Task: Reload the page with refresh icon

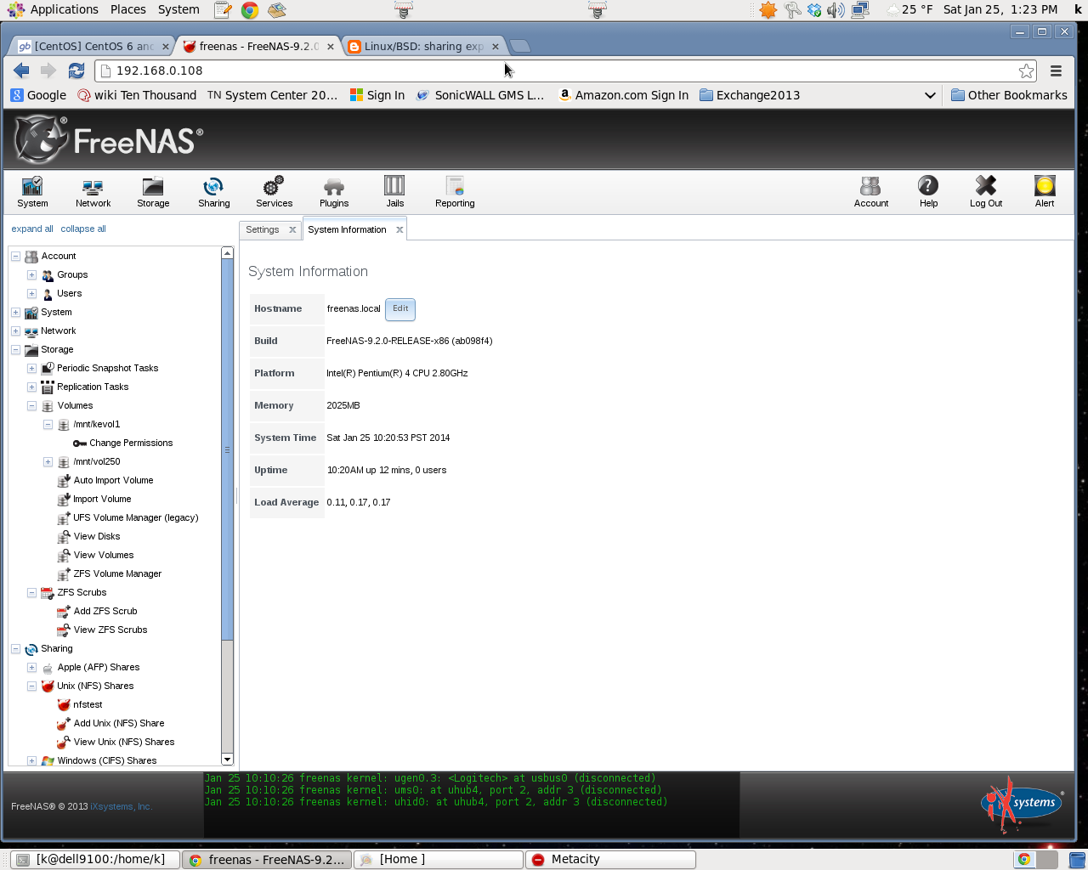Action: [76, 71]
